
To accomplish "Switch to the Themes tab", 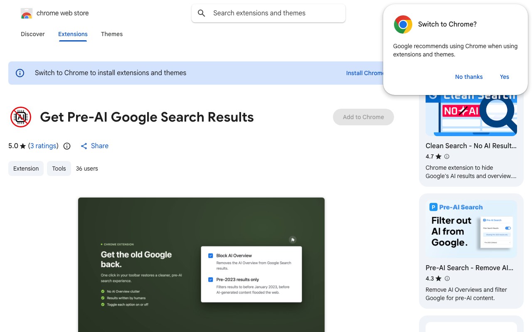I will coord(112,34).
